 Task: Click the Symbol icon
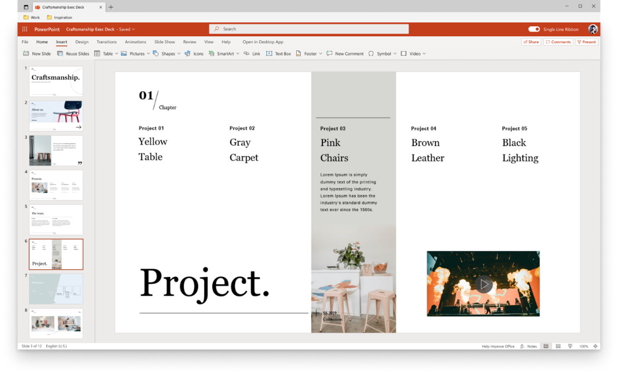point(371,54)
